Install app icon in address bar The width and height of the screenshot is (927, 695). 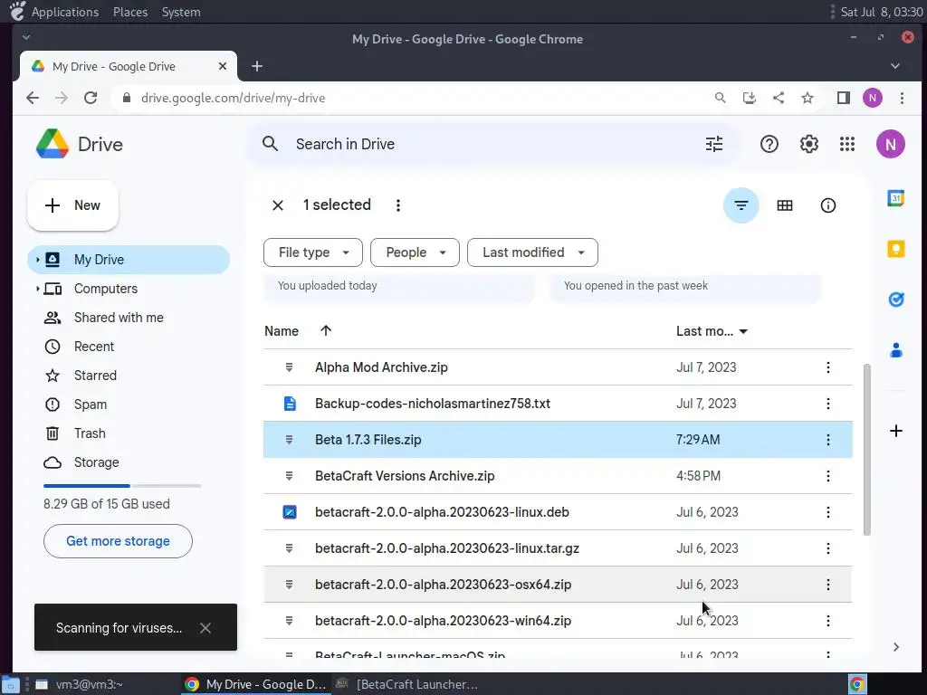point(749,98)
